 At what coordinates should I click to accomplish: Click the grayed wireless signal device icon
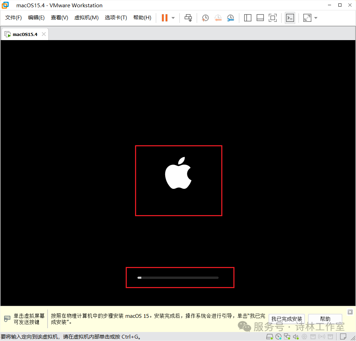point(322,337)
